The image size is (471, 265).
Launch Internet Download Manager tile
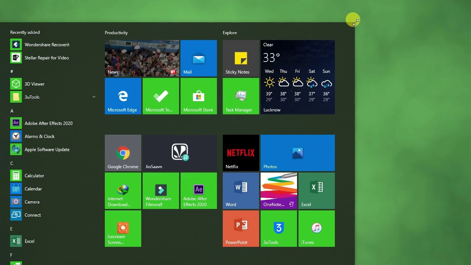[x=123, y=191]
